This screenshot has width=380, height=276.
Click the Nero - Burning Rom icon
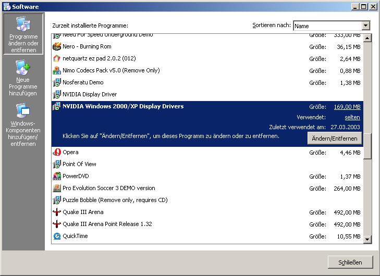57,46
